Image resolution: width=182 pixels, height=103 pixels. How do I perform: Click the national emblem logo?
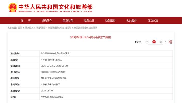pyautogui.click(x=13, y=8)
